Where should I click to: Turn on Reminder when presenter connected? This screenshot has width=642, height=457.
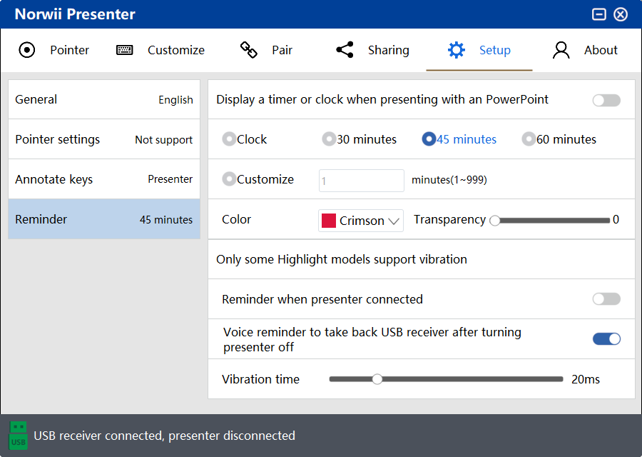click(606, 298)
